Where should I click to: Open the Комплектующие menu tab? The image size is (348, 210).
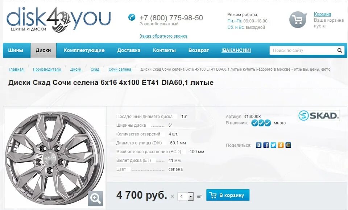tap(84, 50)
